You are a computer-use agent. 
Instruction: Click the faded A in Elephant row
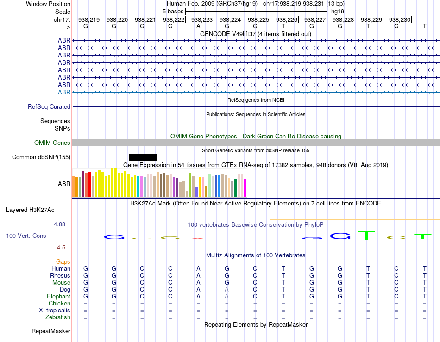[226, 297]
